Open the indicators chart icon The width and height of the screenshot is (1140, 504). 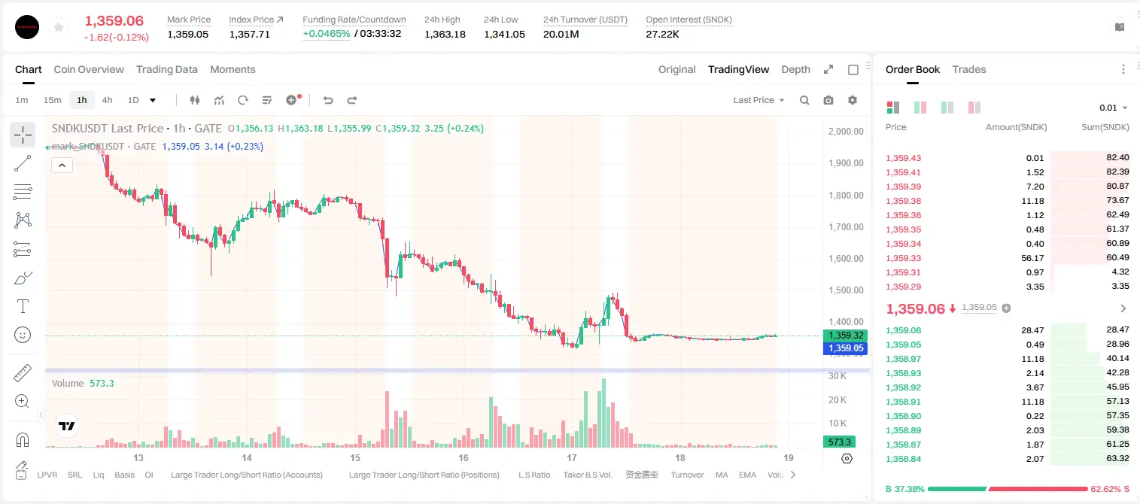219,100
